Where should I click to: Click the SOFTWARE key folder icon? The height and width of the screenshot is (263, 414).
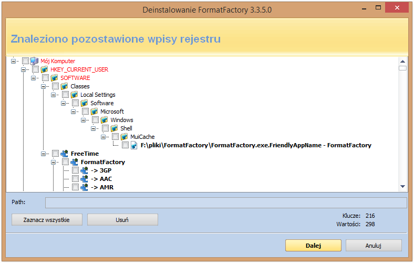54,78
